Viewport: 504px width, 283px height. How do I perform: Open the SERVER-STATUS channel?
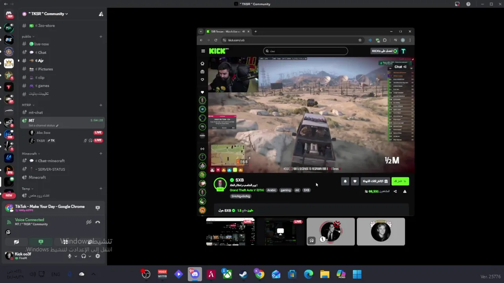click(x=62, y=169)
